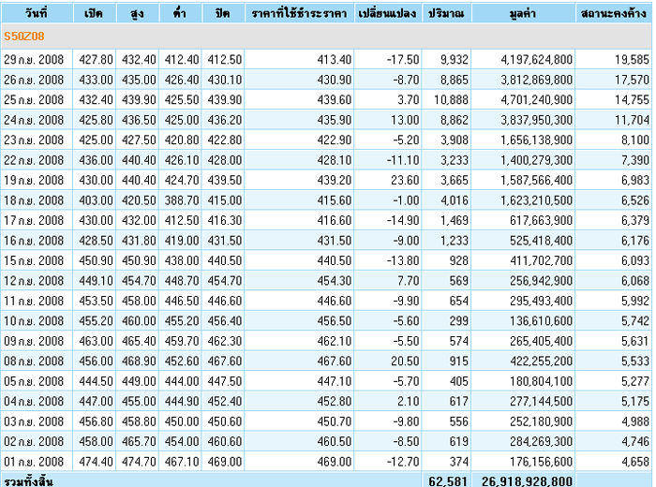Click the open interest 4,658
This screenshot has height=487, width=656.
click(635, 462)
